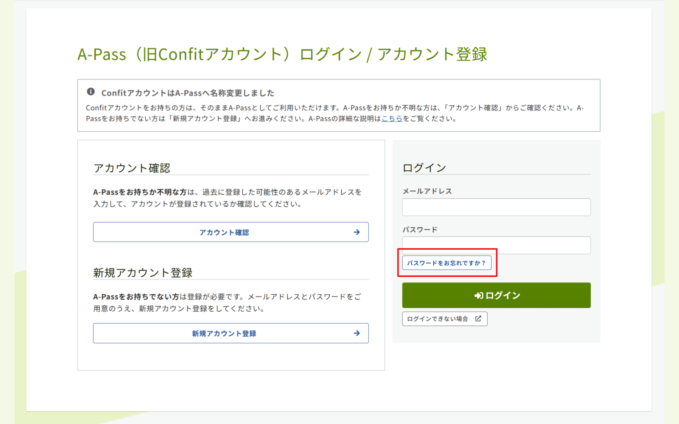Click the アカウント確認 section heading

tap(132, 168)
